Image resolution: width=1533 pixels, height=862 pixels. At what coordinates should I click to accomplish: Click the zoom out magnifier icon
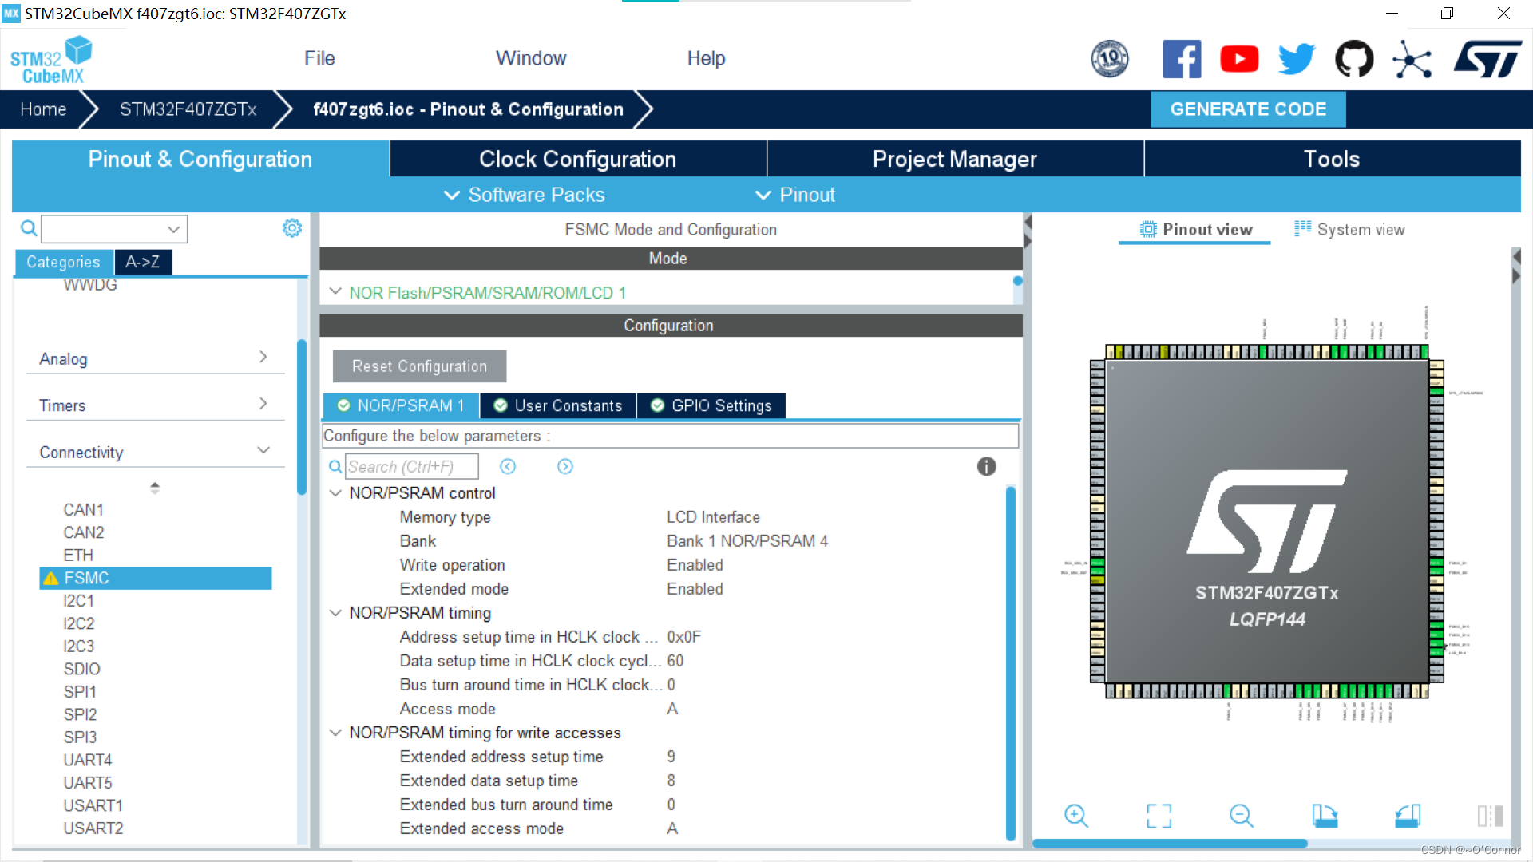[x=1241, y=815]
